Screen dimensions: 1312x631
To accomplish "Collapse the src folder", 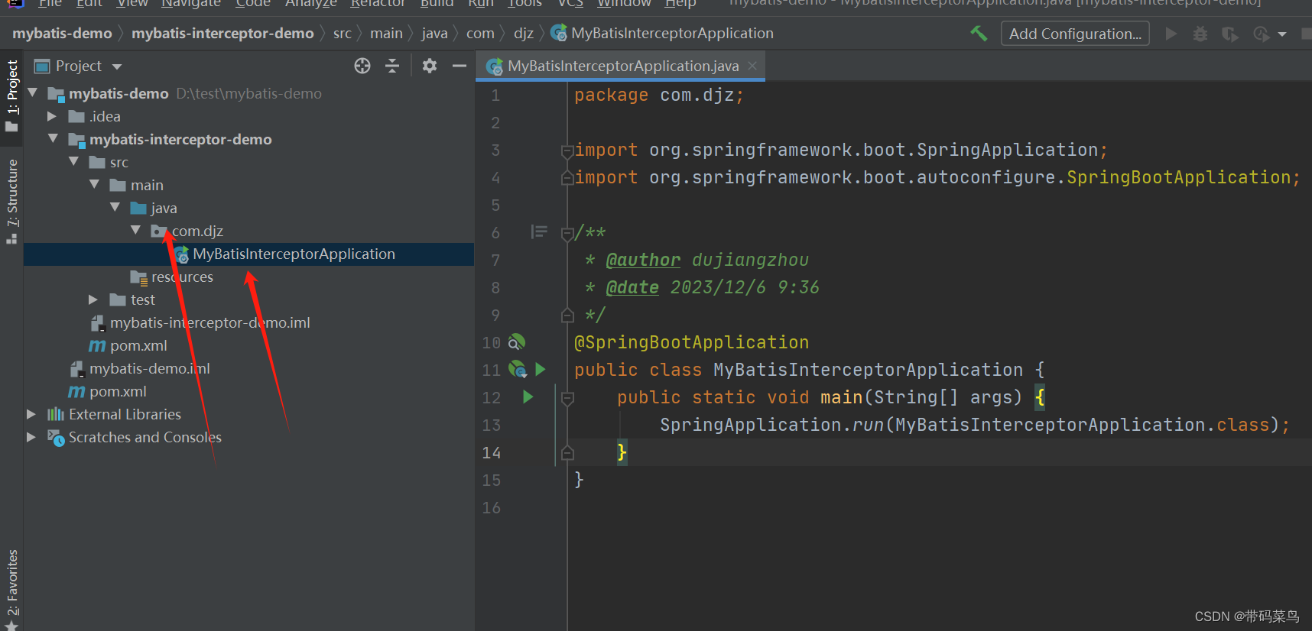I will 74,161.
